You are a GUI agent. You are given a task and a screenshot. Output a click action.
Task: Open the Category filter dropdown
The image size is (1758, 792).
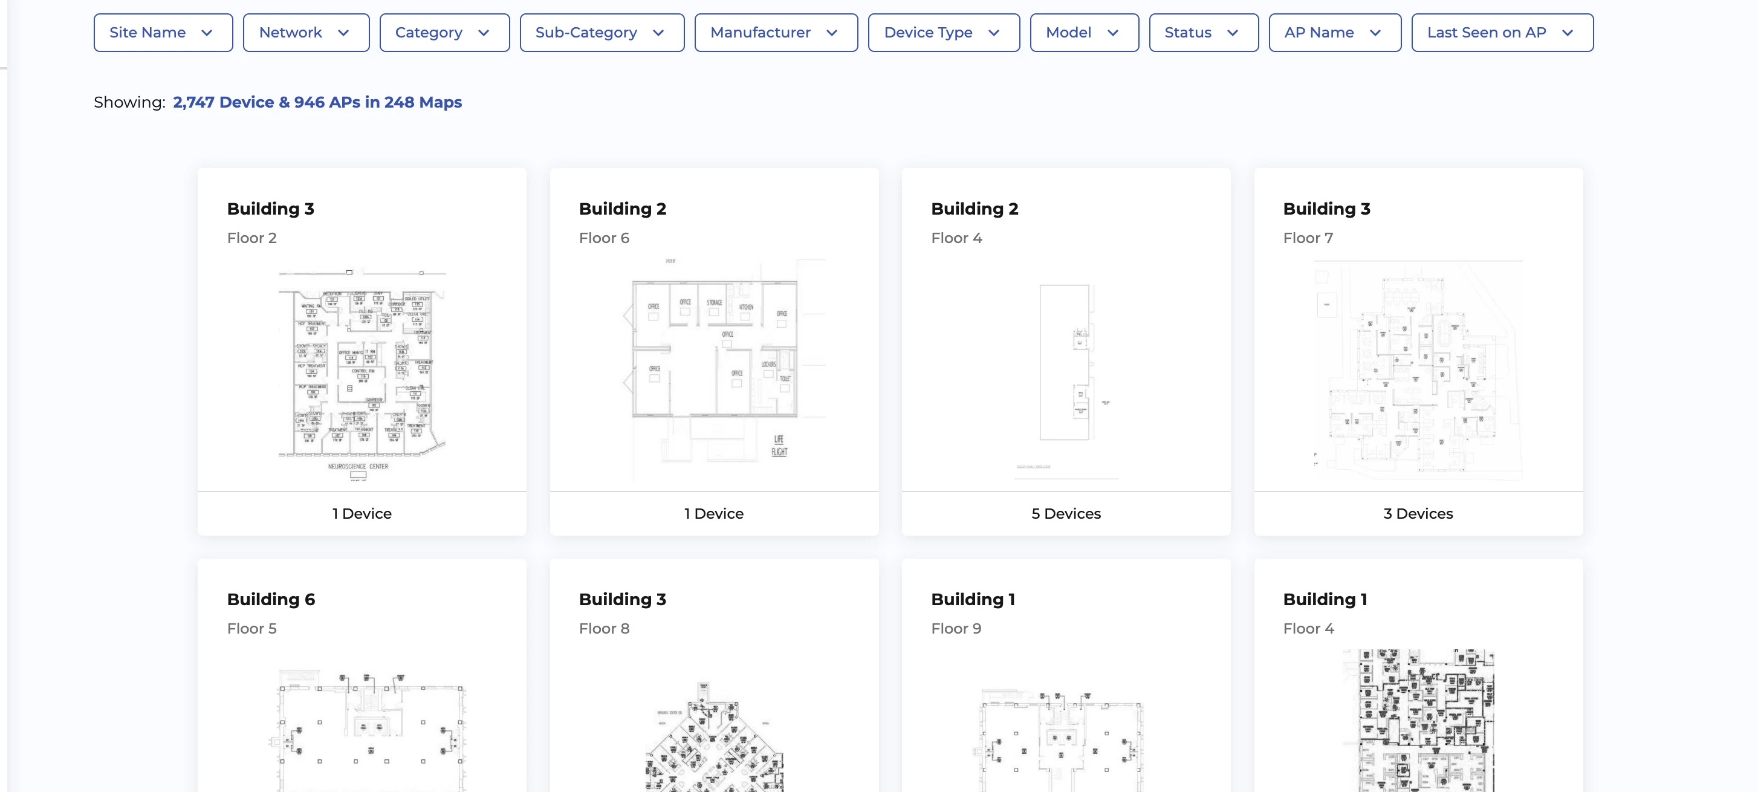pyautogui.click(x=444, y=33)
